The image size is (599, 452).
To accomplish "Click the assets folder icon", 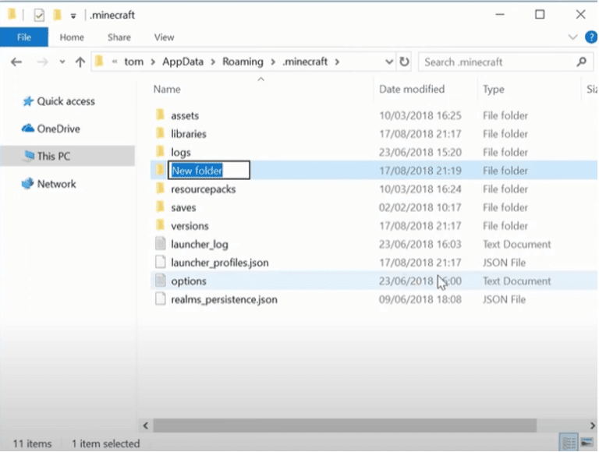I will tap(160, 115).
